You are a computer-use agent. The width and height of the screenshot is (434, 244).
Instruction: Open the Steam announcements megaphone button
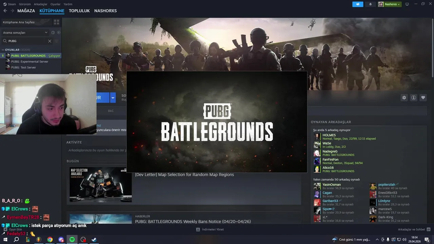click(x=358, y=4)
